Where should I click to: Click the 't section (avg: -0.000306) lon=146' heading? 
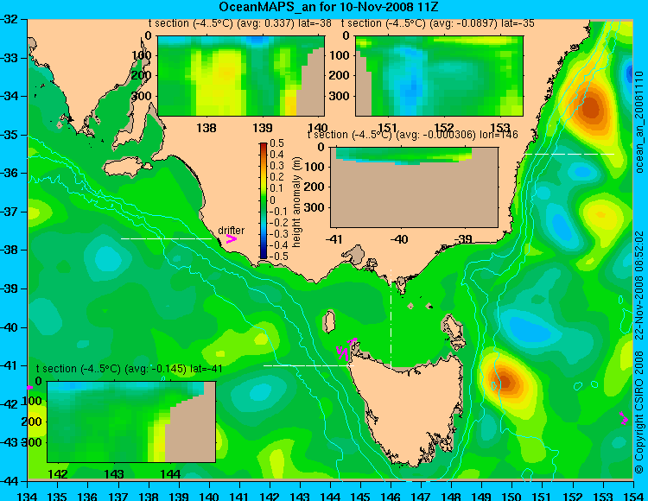[413, 135]
